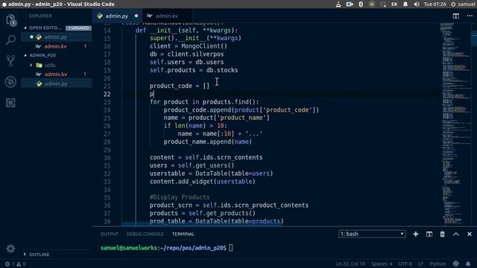
Task: Change file encoding UTF-8
Action: pyautogui.click(x=405, y=264)
